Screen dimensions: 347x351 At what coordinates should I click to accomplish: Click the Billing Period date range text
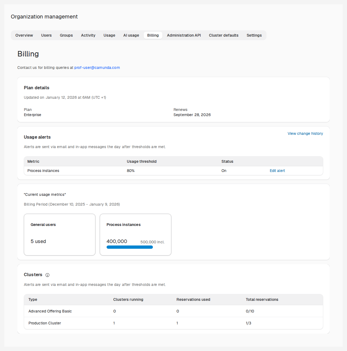[x=72, y=204]
